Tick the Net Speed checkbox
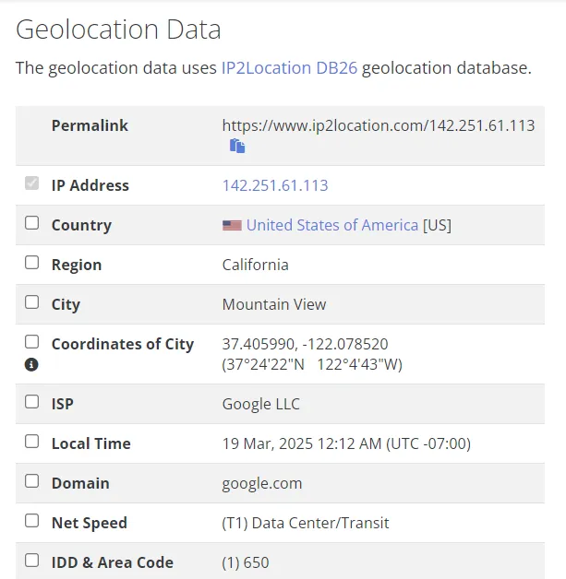The image size is (566, 579). (32, 521)
